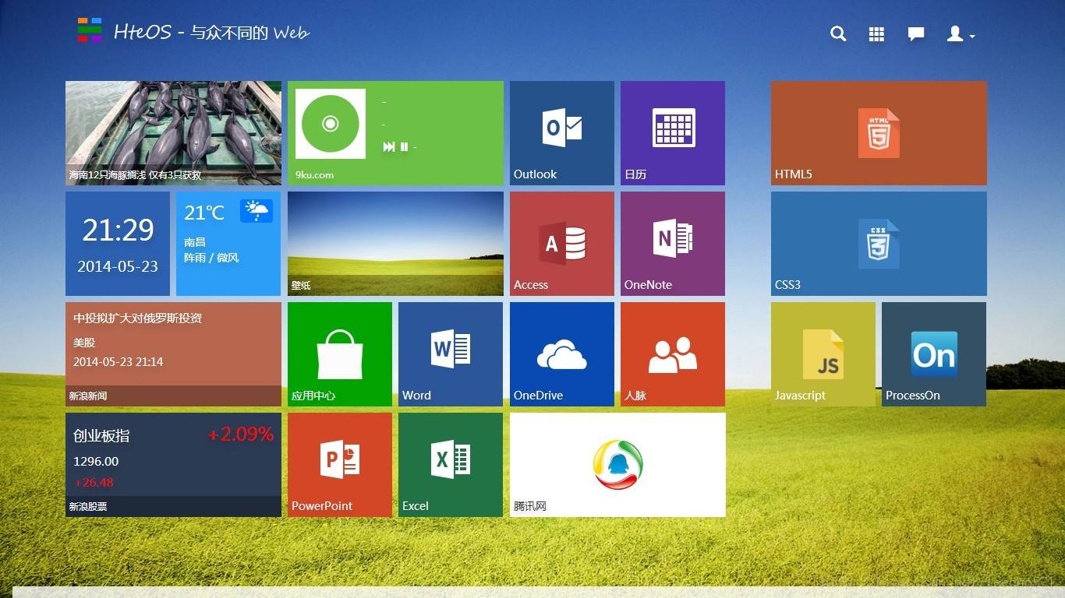Open the Access tile
Image resolution: width=1065 pixels, height=598 pixels.
click(561, 243)
